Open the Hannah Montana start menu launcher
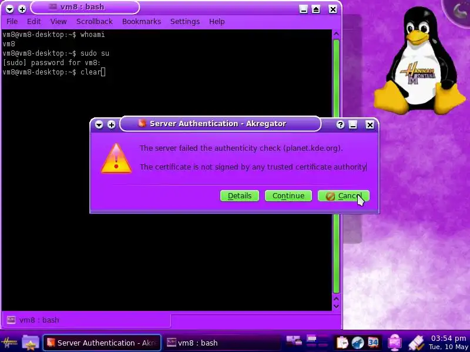Viewport: 470px width, 352px height. point(9,342)
